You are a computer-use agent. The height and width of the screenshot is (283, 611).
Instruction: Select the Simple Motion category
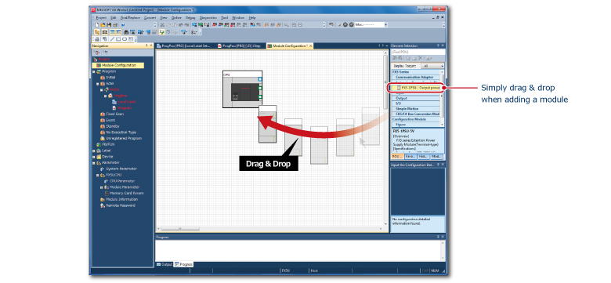[x=416, y=109]
